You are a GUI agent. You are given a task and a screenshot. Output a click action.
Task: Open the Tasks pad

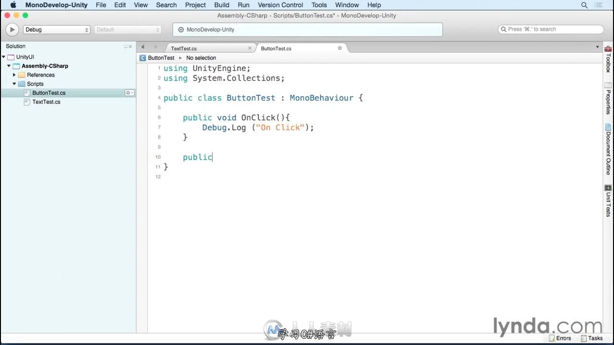coord(592,338)
